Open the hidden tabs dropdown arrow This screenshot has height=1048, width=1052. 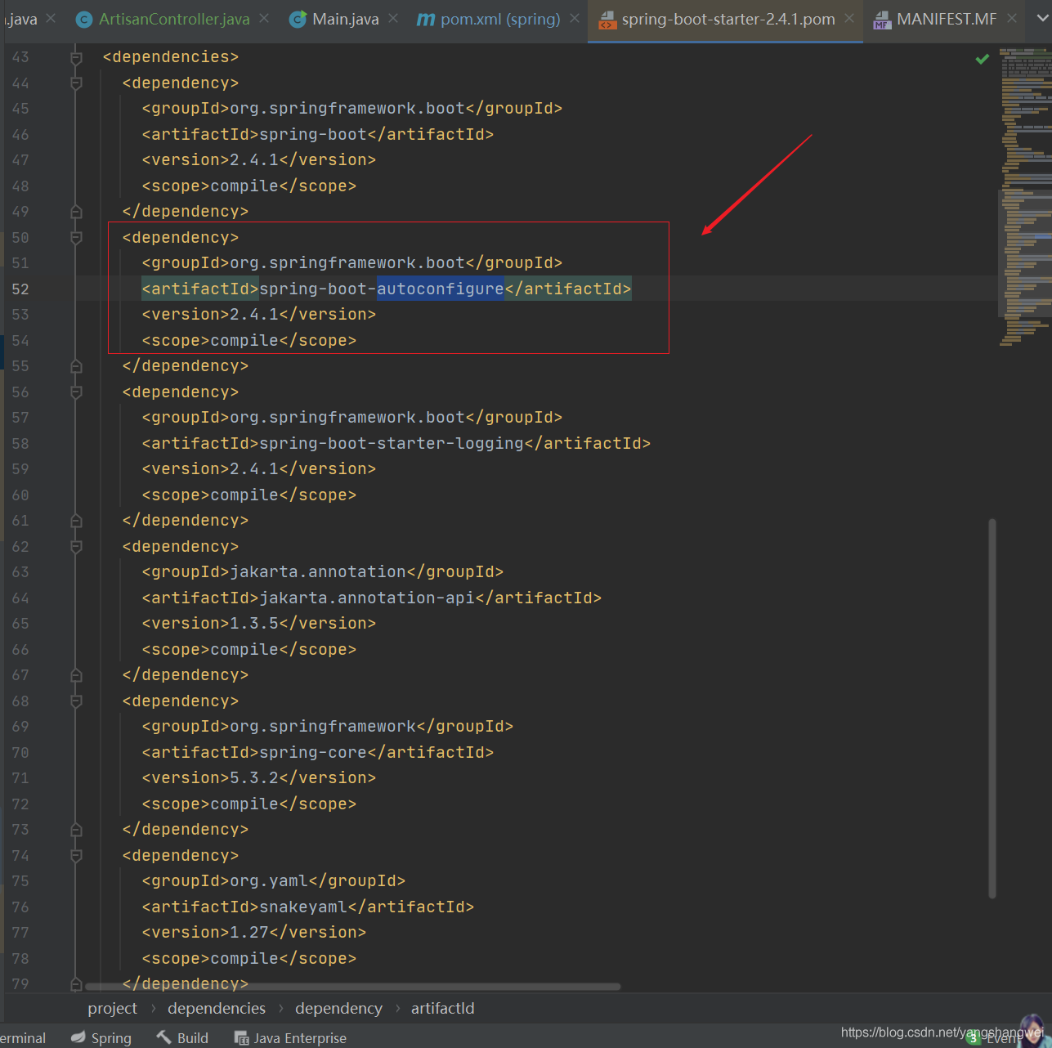pyautogui.click(x=1041, y=18)
